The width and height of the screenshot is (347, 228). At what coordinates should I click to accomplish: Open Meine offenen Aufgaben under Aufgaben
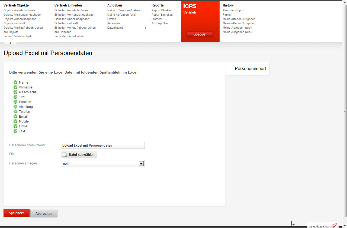pyautogui.click(x=124, y=10)
